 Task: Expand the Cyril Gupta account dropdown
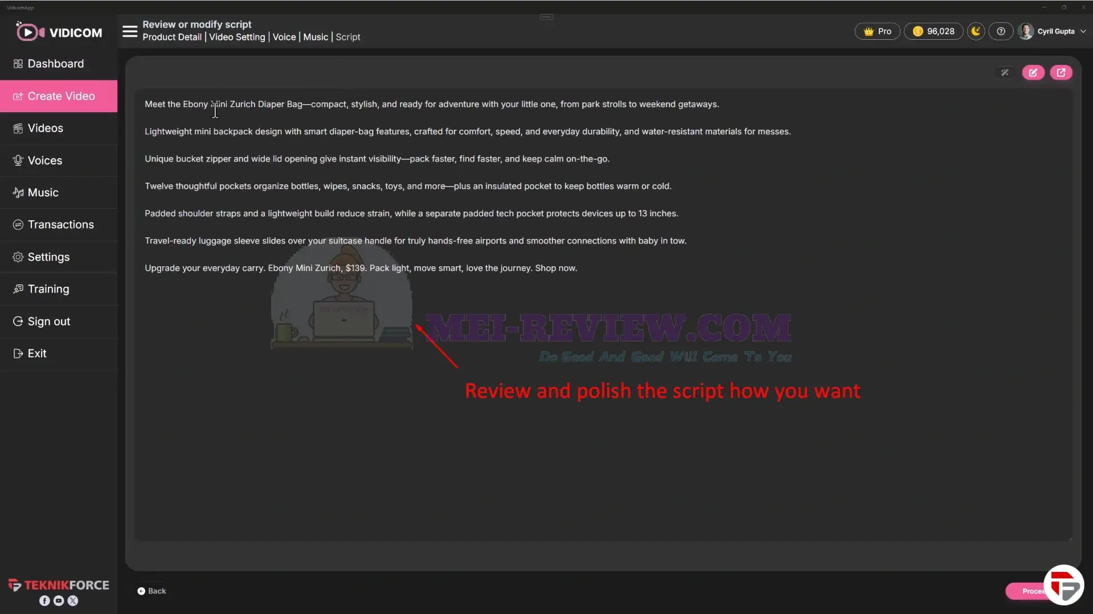pos(1083,31)
